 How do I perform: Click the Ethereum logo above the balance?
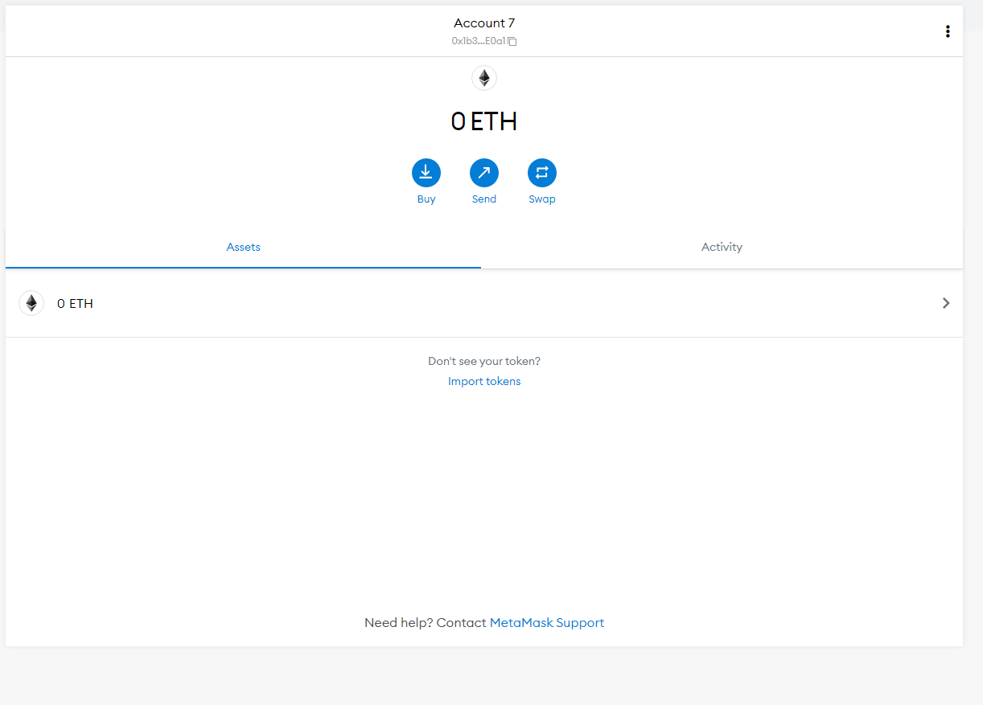click(x=484, y=78)
